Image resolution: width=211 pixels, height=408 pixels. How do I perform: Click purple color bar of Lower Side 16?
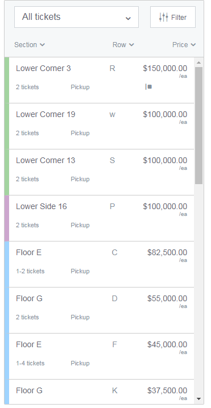6,218
